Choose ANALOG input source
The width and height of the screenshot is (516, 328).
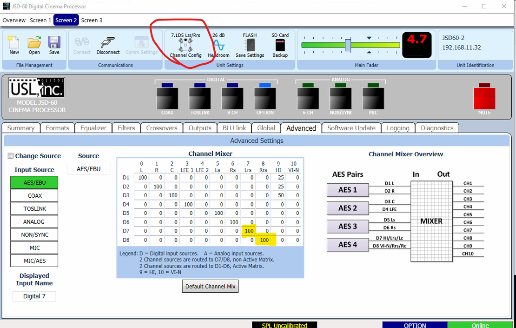point(34,221)
